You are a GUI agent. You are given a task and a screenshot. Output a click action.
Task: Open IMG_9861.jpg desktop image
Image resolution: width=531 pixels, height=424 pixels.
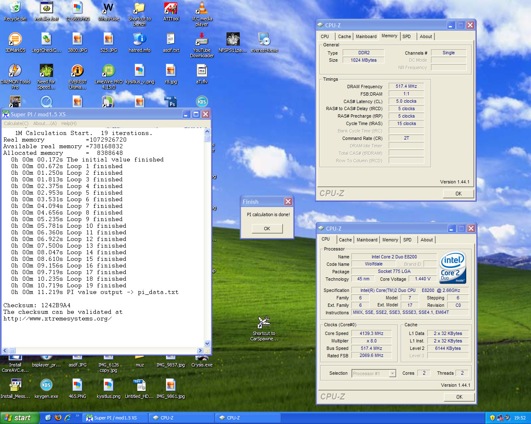click(x=171, y=389)
